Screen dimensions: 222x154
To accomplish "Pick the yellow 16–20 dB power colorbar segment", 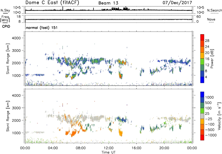I will [x=202, y=56].
